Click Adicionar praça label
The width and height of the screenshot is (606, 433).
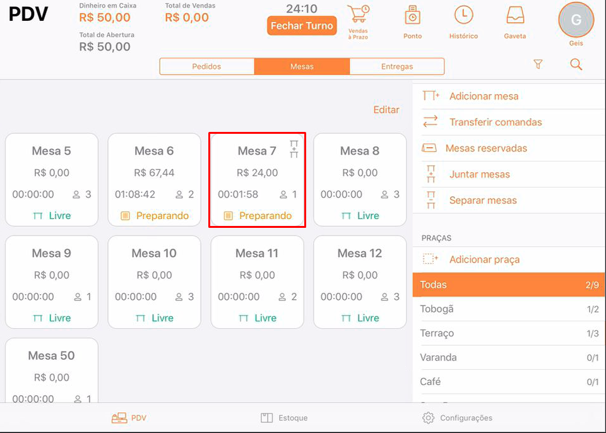pos(484,259)
